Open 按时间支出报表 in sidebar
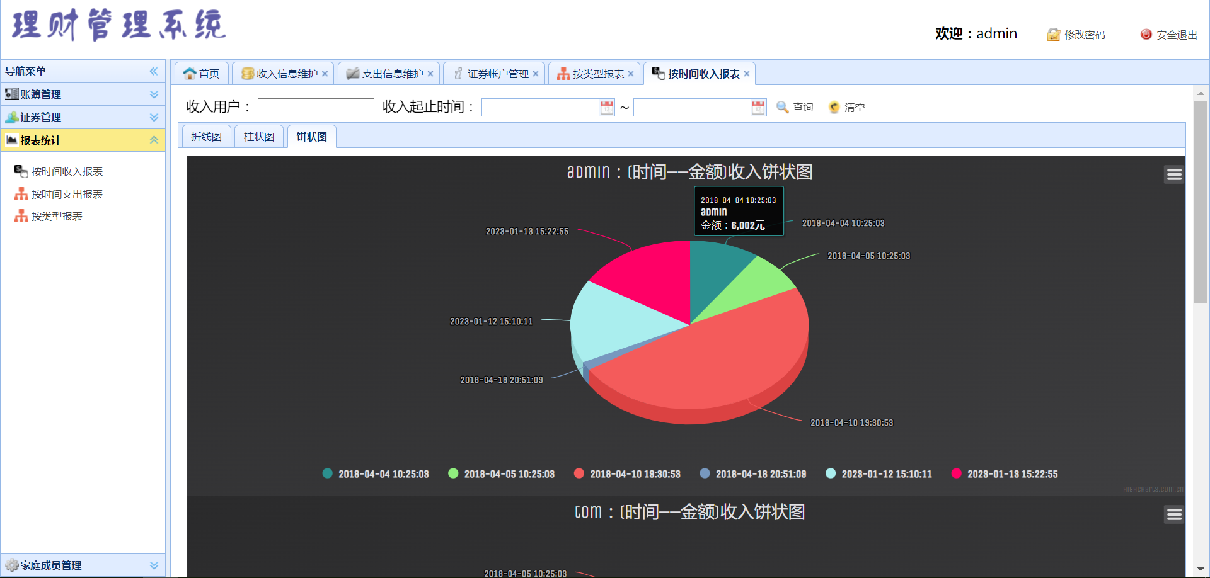Viewport: 1210px width, 578px height. 59,194
